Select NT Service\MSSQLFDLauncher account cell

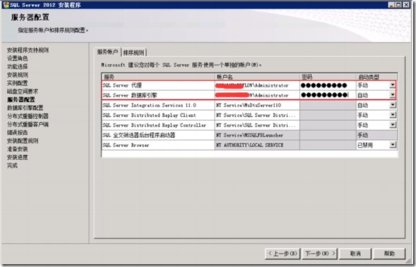257,135
